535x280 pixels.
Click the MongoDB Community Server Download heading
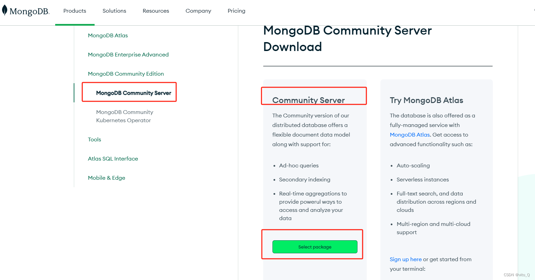pos(347,38)
